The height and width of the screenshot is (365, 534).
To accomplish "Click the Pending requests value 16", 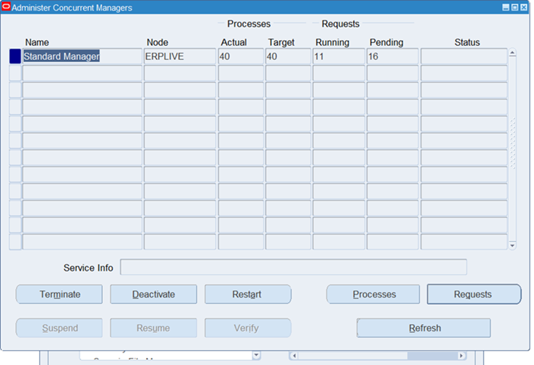I will point(392,57).
